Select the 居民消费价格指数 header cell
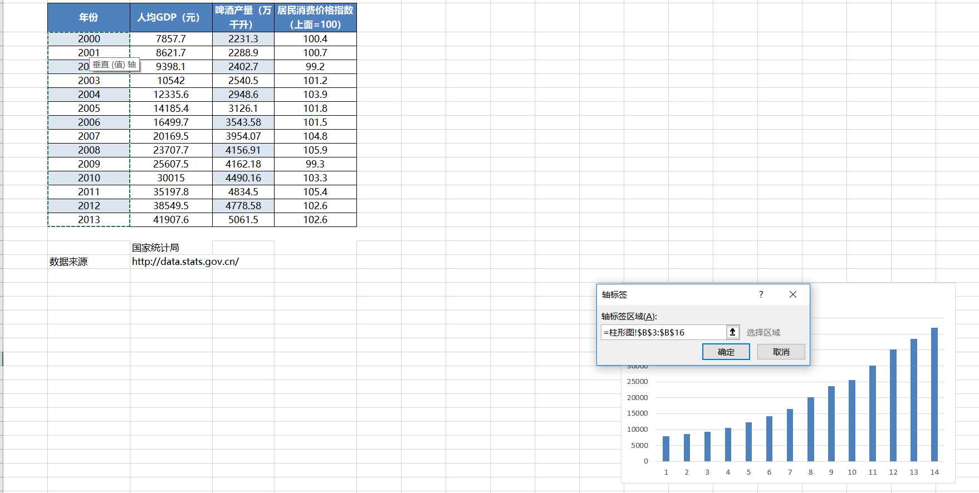The height and width of the screenshot is (493, 979). click(x=315, y=17)
